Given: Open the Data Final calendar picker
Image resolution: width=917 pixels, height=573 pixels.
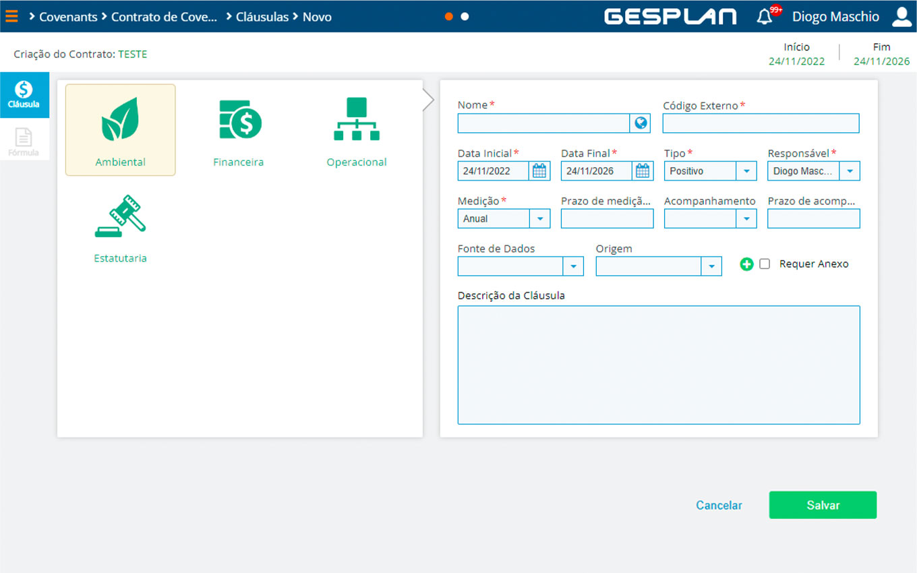Looking at the screenshot, I should click(643, 171).
